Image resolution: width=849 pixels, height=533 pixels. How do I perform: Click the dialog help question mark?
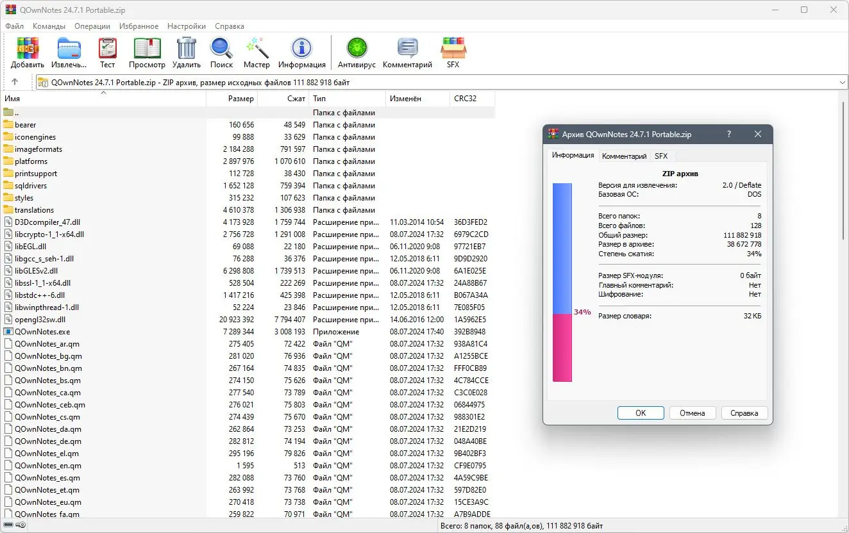[728, 135]
